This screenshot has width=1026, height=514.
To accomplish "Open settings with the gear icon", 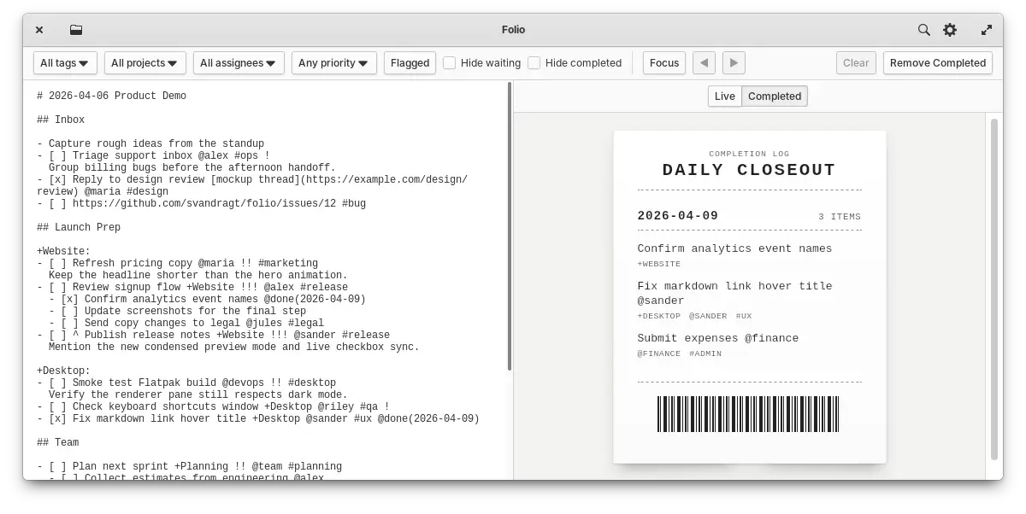I will pos(950,30).
